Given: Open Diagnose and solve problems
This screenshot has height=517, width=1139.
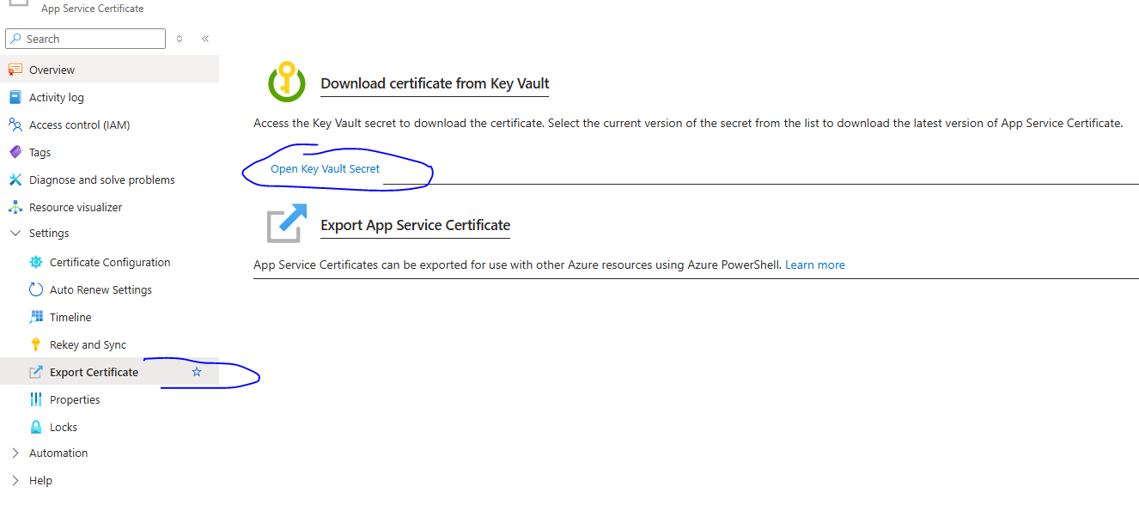Looking at the screenshot, I should (109, 179).
